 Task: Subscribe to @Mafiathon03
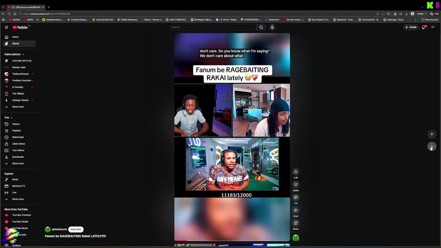(x=76, y=229)
